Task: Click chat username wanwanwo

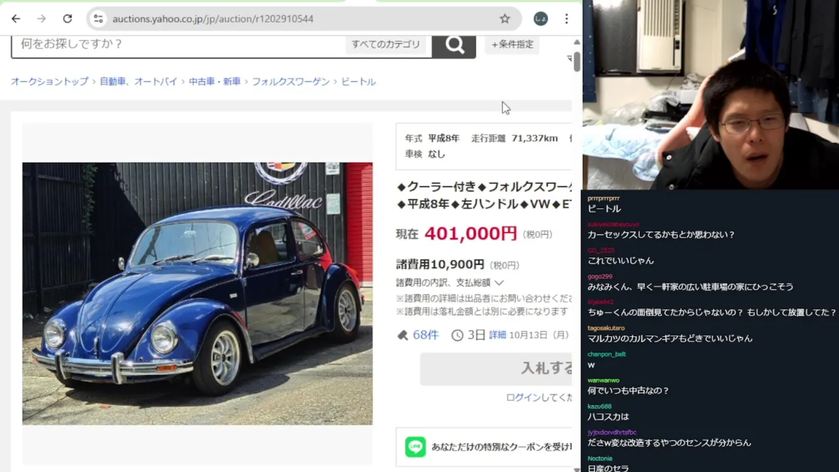Action: click(603, 380)
